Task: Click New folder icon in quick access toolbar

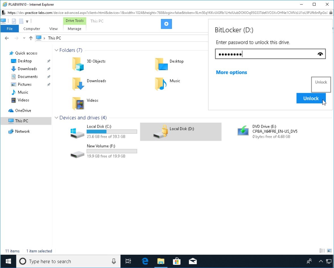Action: click(x=21, y=21)
